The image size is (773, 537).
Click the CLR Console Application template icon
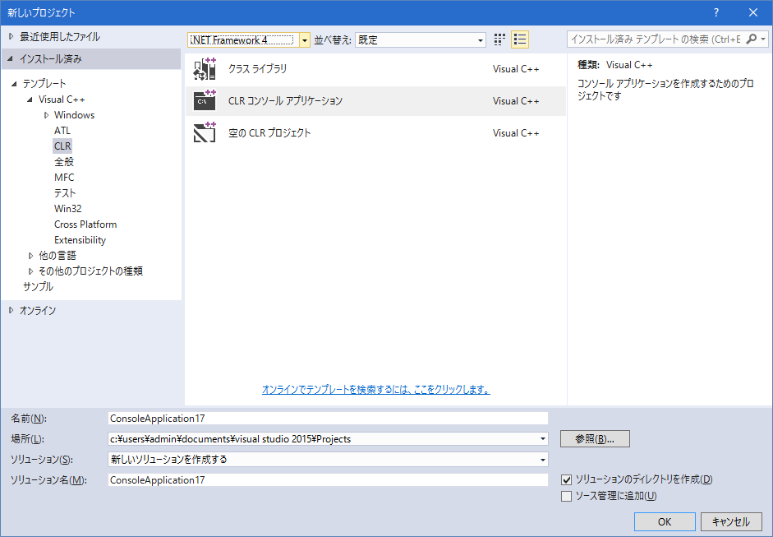point(204,101)
